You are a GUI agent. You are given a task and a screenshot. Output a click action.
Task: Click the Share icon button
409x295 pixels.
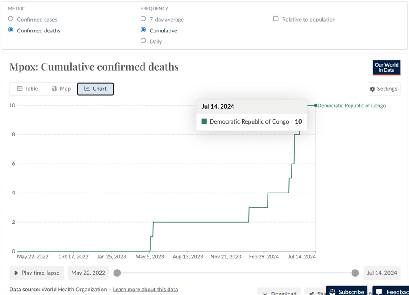[x=312, y=293]
